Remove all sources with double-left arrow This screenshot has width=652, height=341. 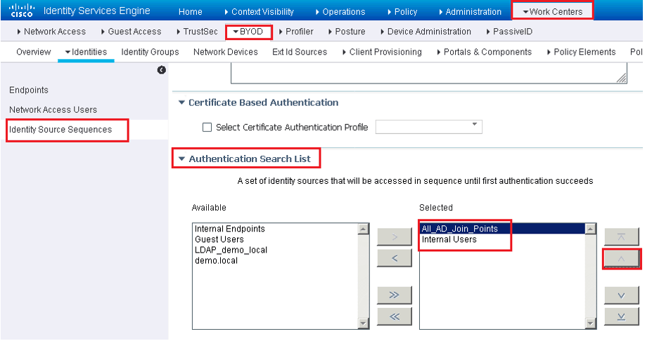394,316
